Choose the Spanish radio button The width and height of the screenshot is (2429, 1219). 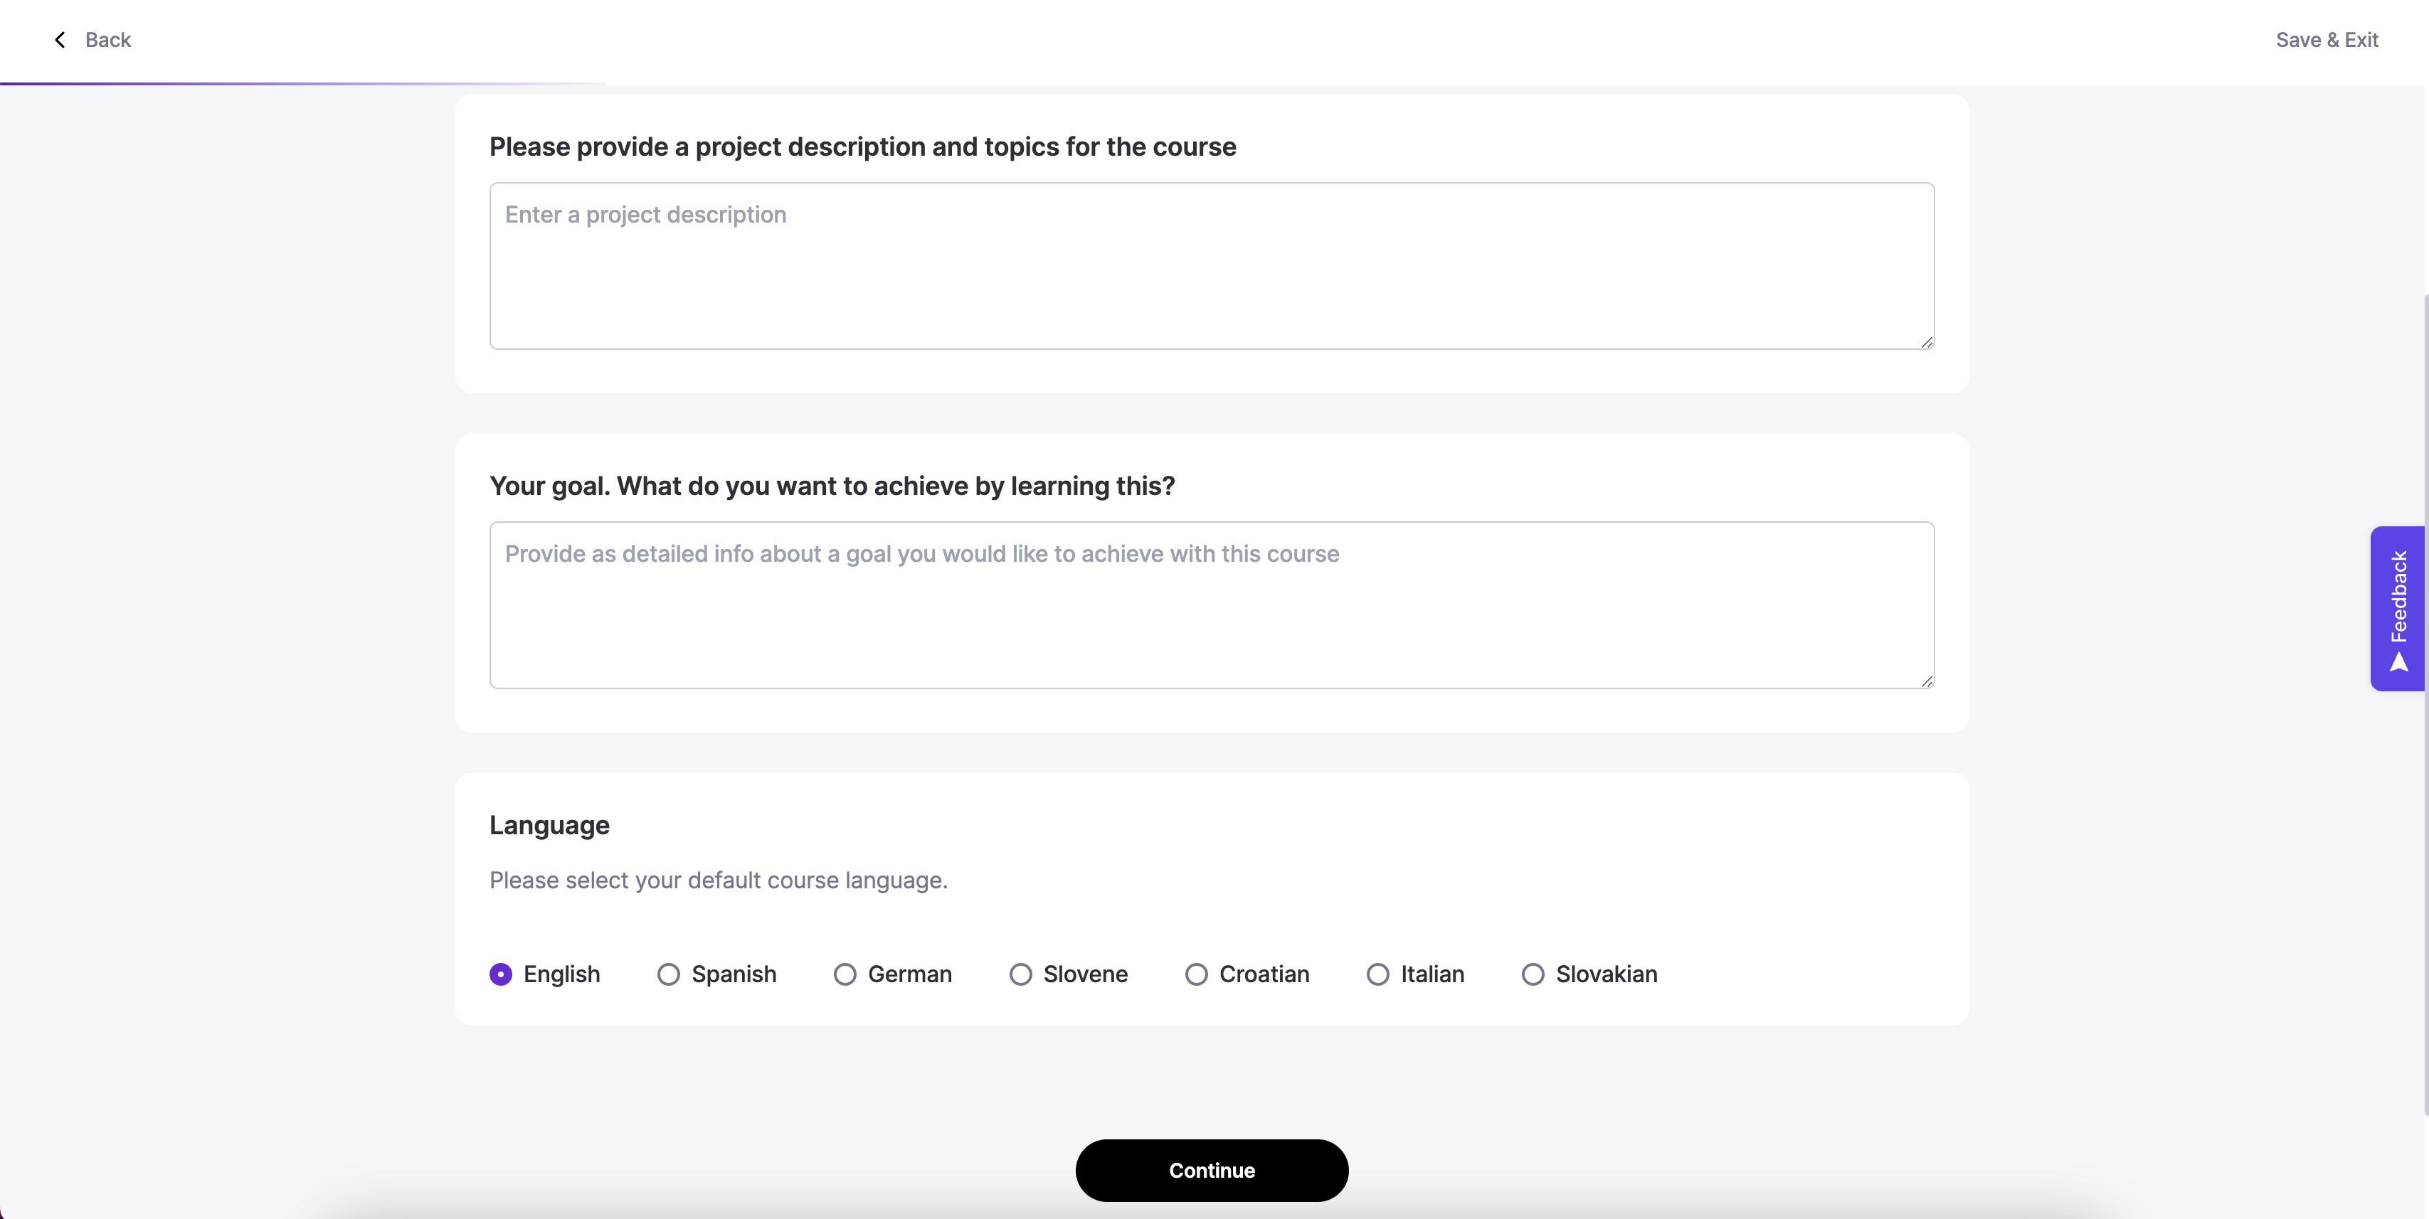pos(669,974)
